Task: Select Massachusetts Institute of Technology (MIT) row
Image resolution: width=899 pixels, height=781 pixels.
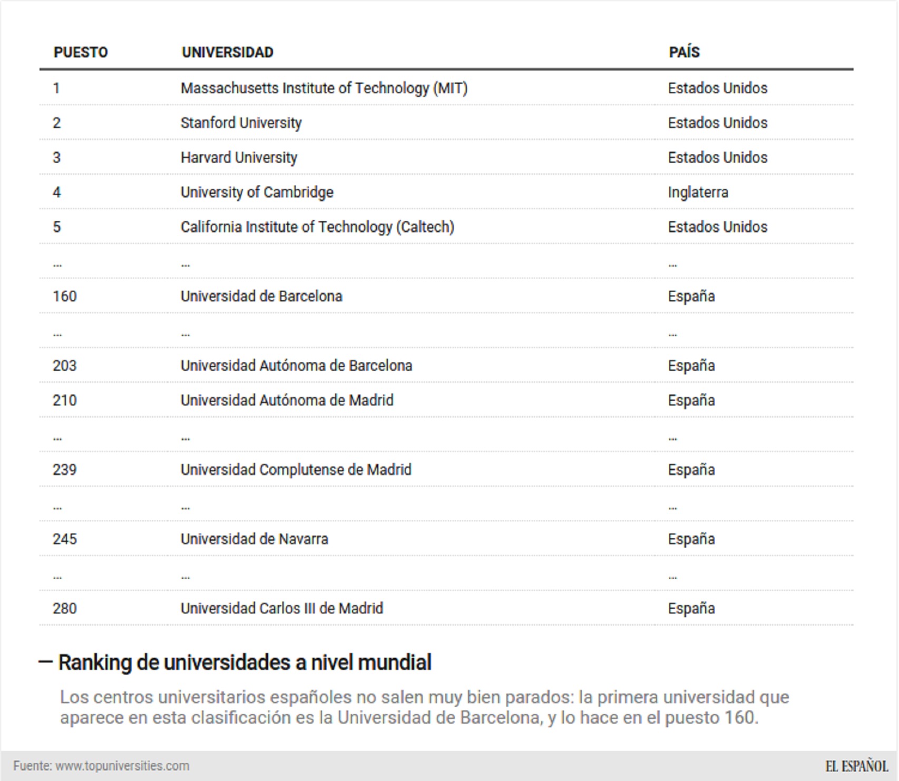Action: point(324,88)
